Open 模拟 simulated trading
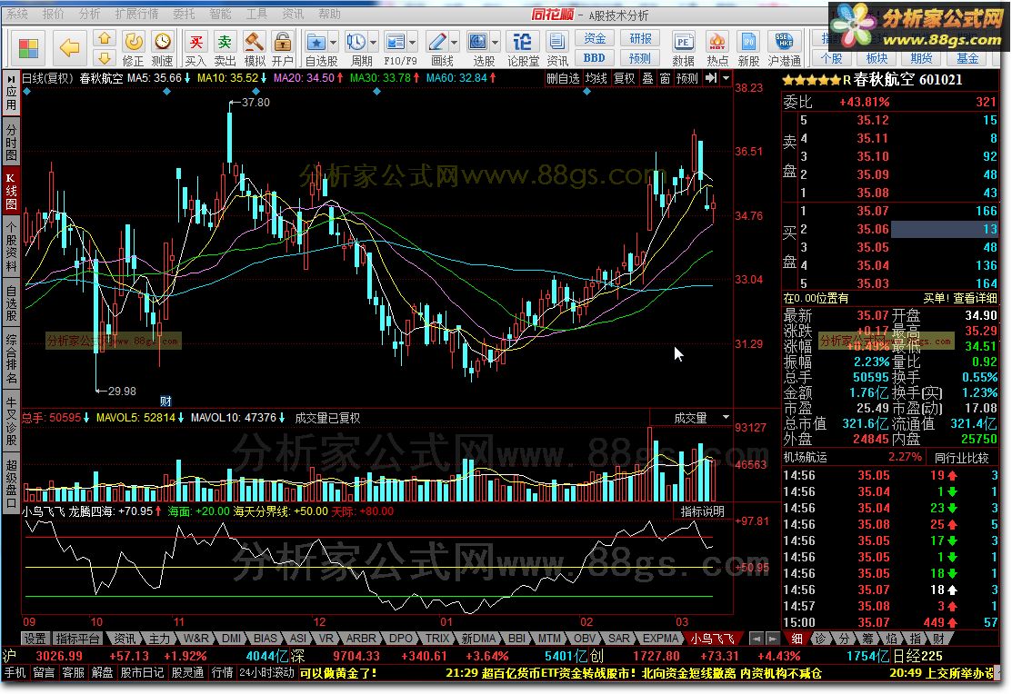 255,48
